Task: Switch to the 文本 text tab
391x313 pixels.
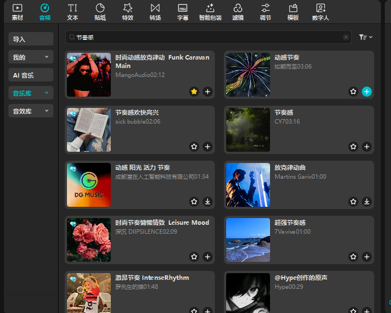Action: pos(73,11)
